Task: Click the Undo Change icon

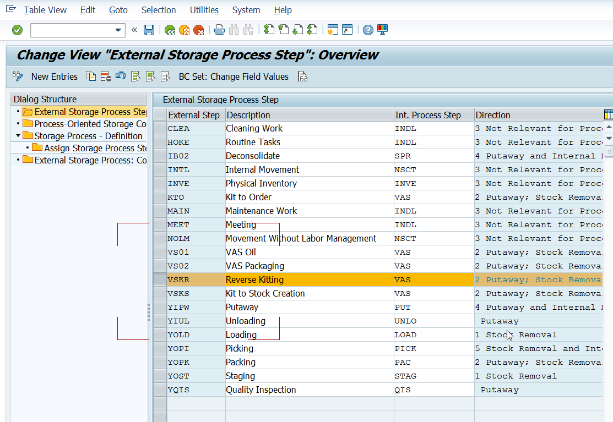Action: [121, 76]
